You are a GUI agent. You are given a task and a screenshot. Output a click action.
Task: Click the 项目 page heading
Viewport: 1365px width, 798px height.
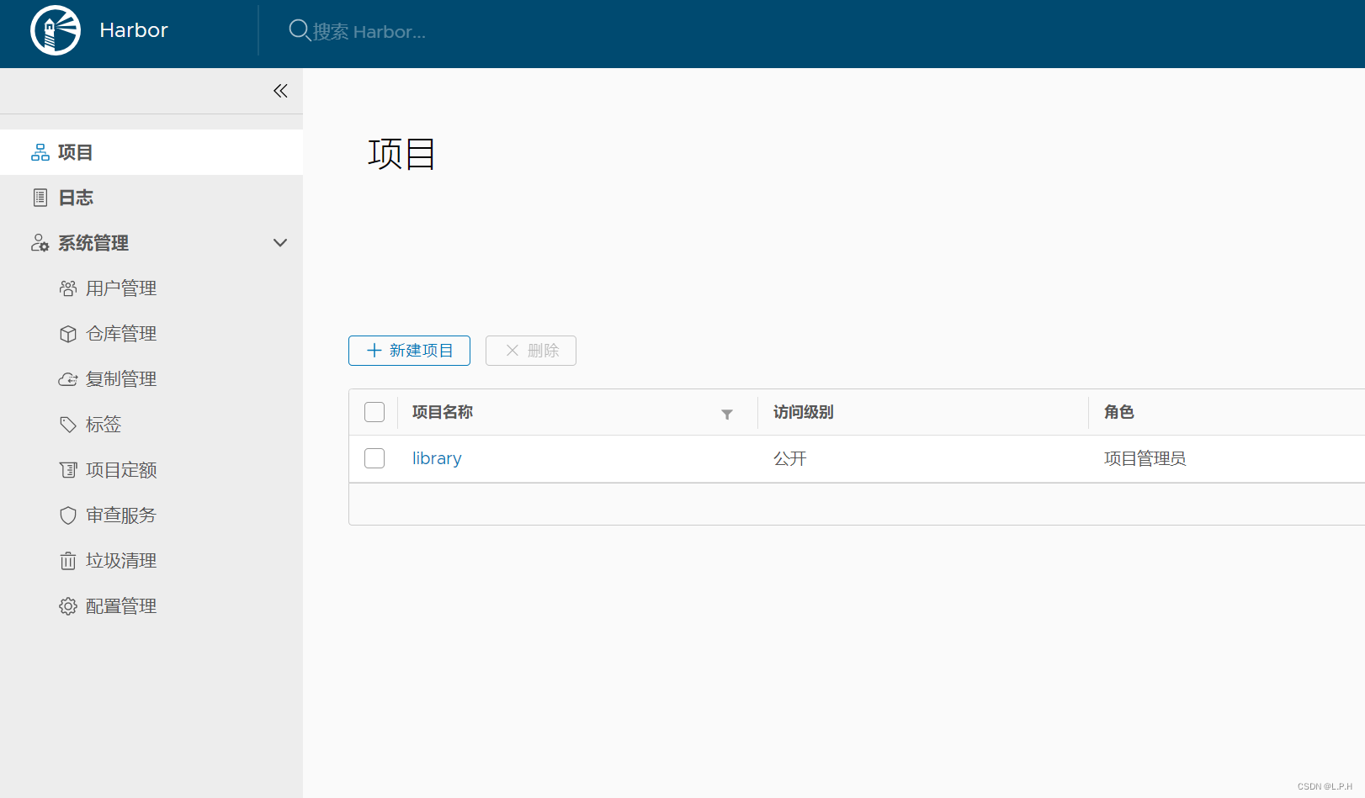(x=401, y=154)
